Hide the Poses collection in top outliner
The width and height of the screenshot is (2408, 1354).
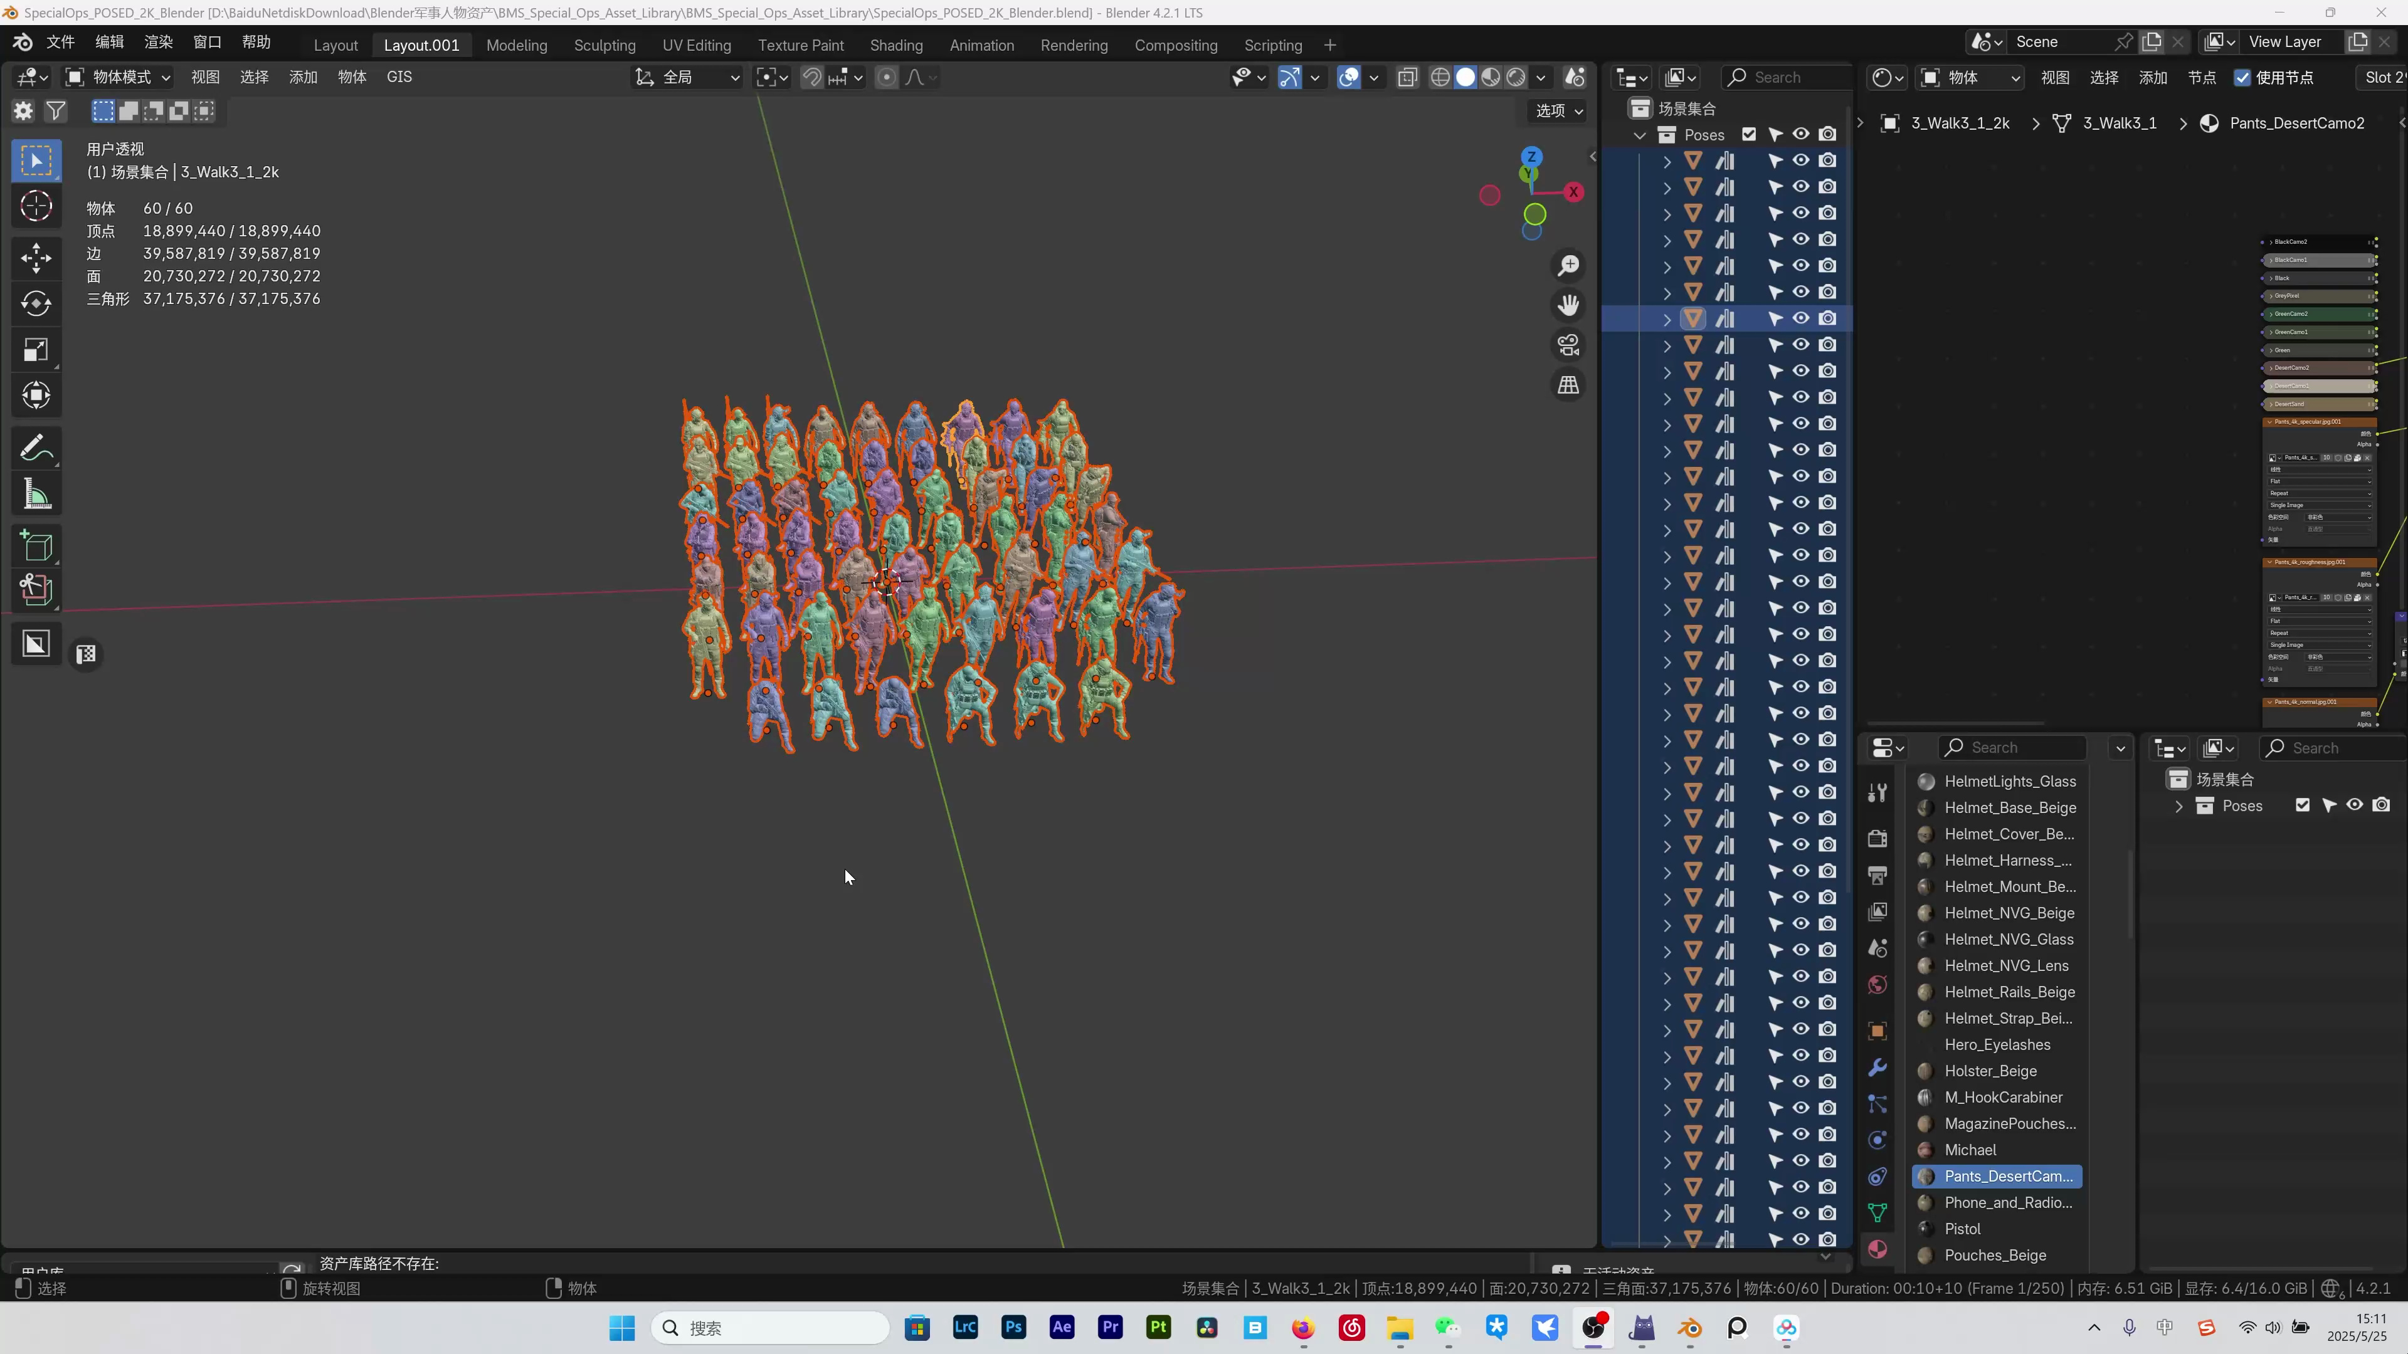pos(1802,135)
